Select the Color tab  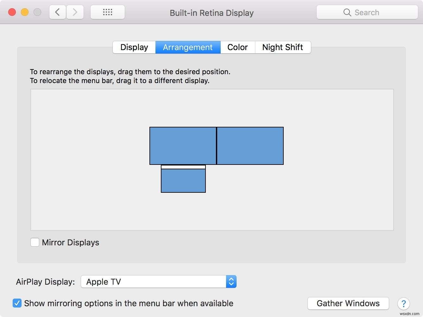(x=237, y=47)
